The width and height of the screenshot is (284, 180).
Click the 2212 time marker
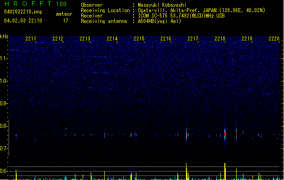coord(58,38)
